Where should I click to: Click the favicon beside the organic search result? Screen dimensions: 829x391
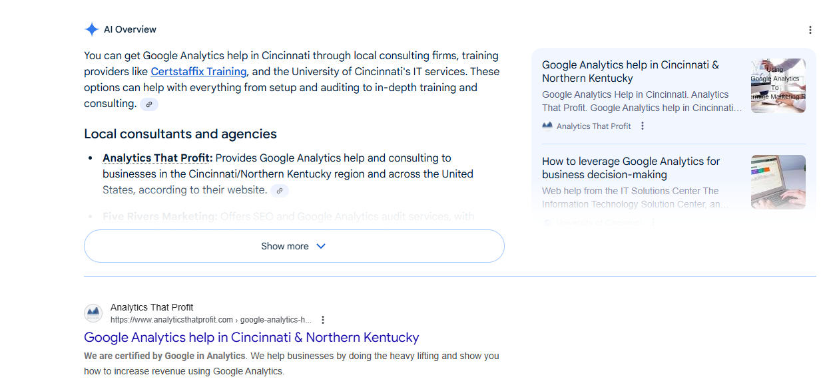click(x=93, y=313)
